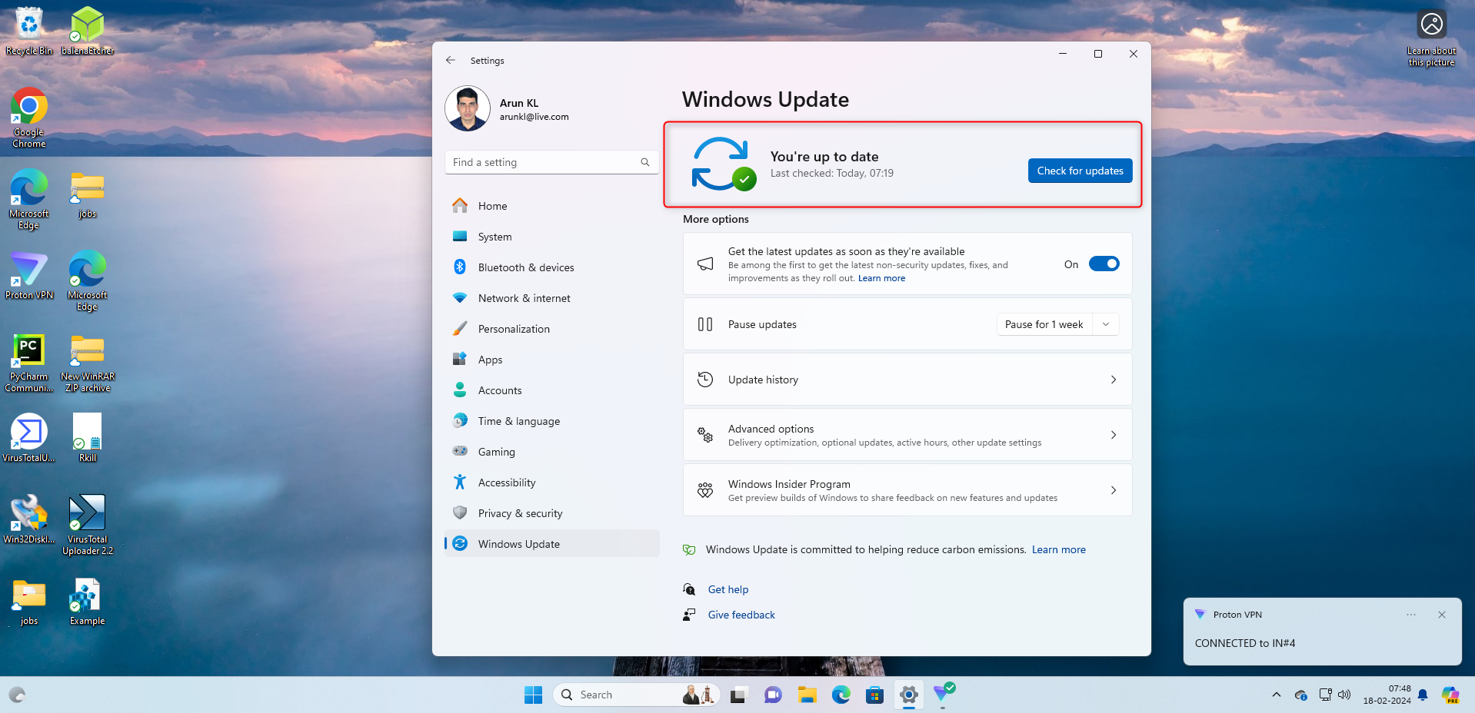Click the Settings back arrow

(x=451, y=60)
